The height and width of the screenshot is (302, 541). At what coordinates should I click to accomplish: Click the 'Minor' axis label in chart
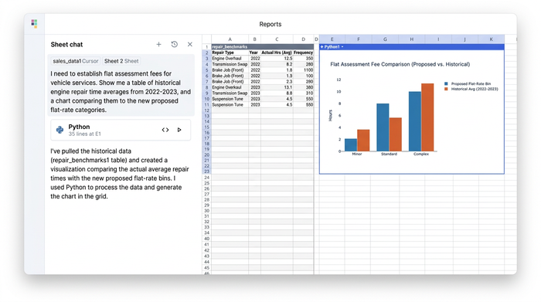pyautogui.click(x=357, y=154)
